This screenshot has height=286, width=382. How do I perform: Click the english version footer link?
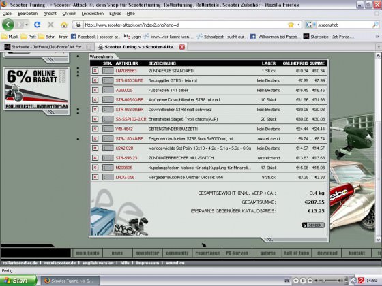pyautogui.click(x=98, y=263)
